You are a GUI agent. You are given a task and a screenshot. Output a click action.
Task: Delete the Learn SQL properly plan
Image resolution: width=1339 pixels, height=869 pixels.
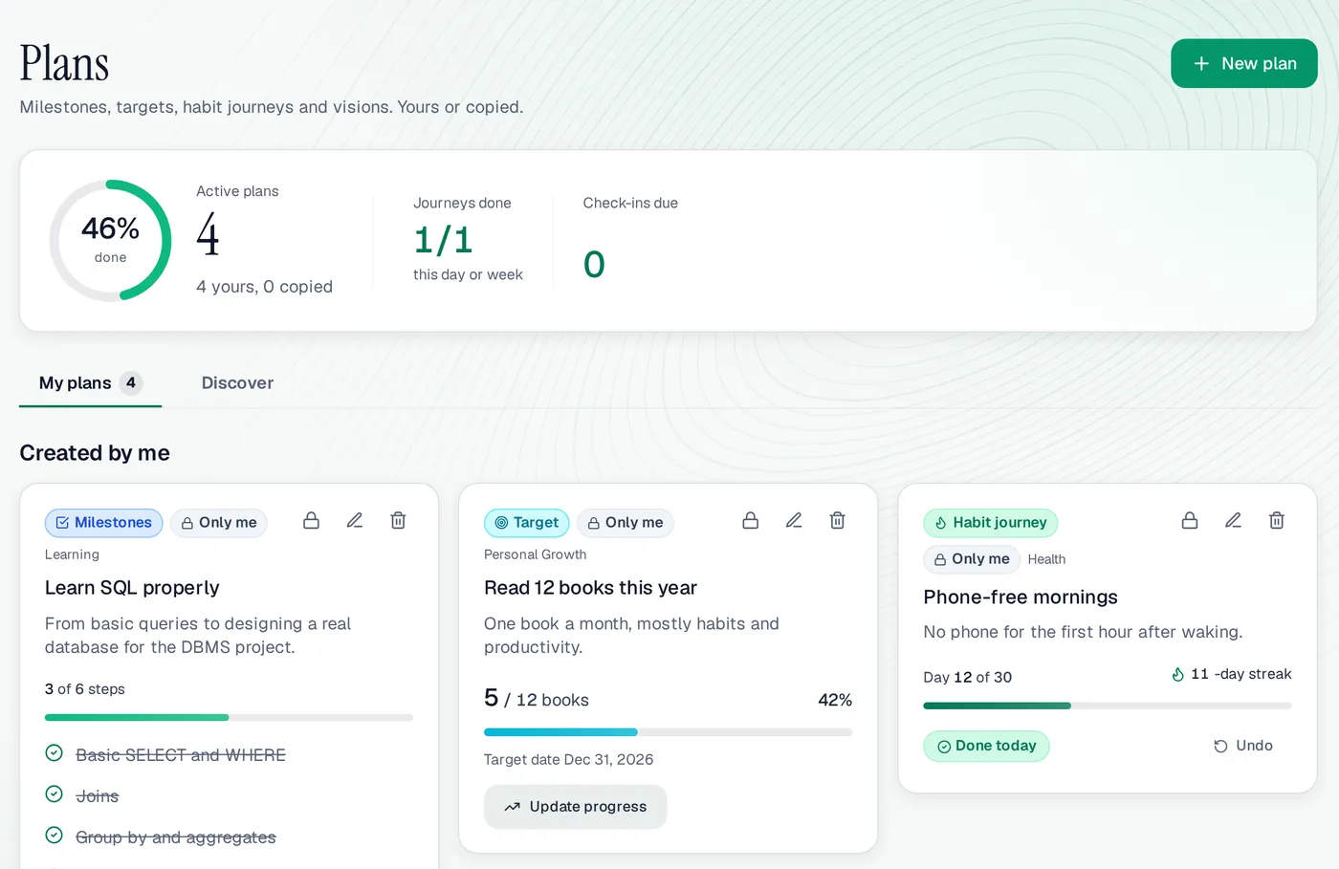tap(398, 521)
